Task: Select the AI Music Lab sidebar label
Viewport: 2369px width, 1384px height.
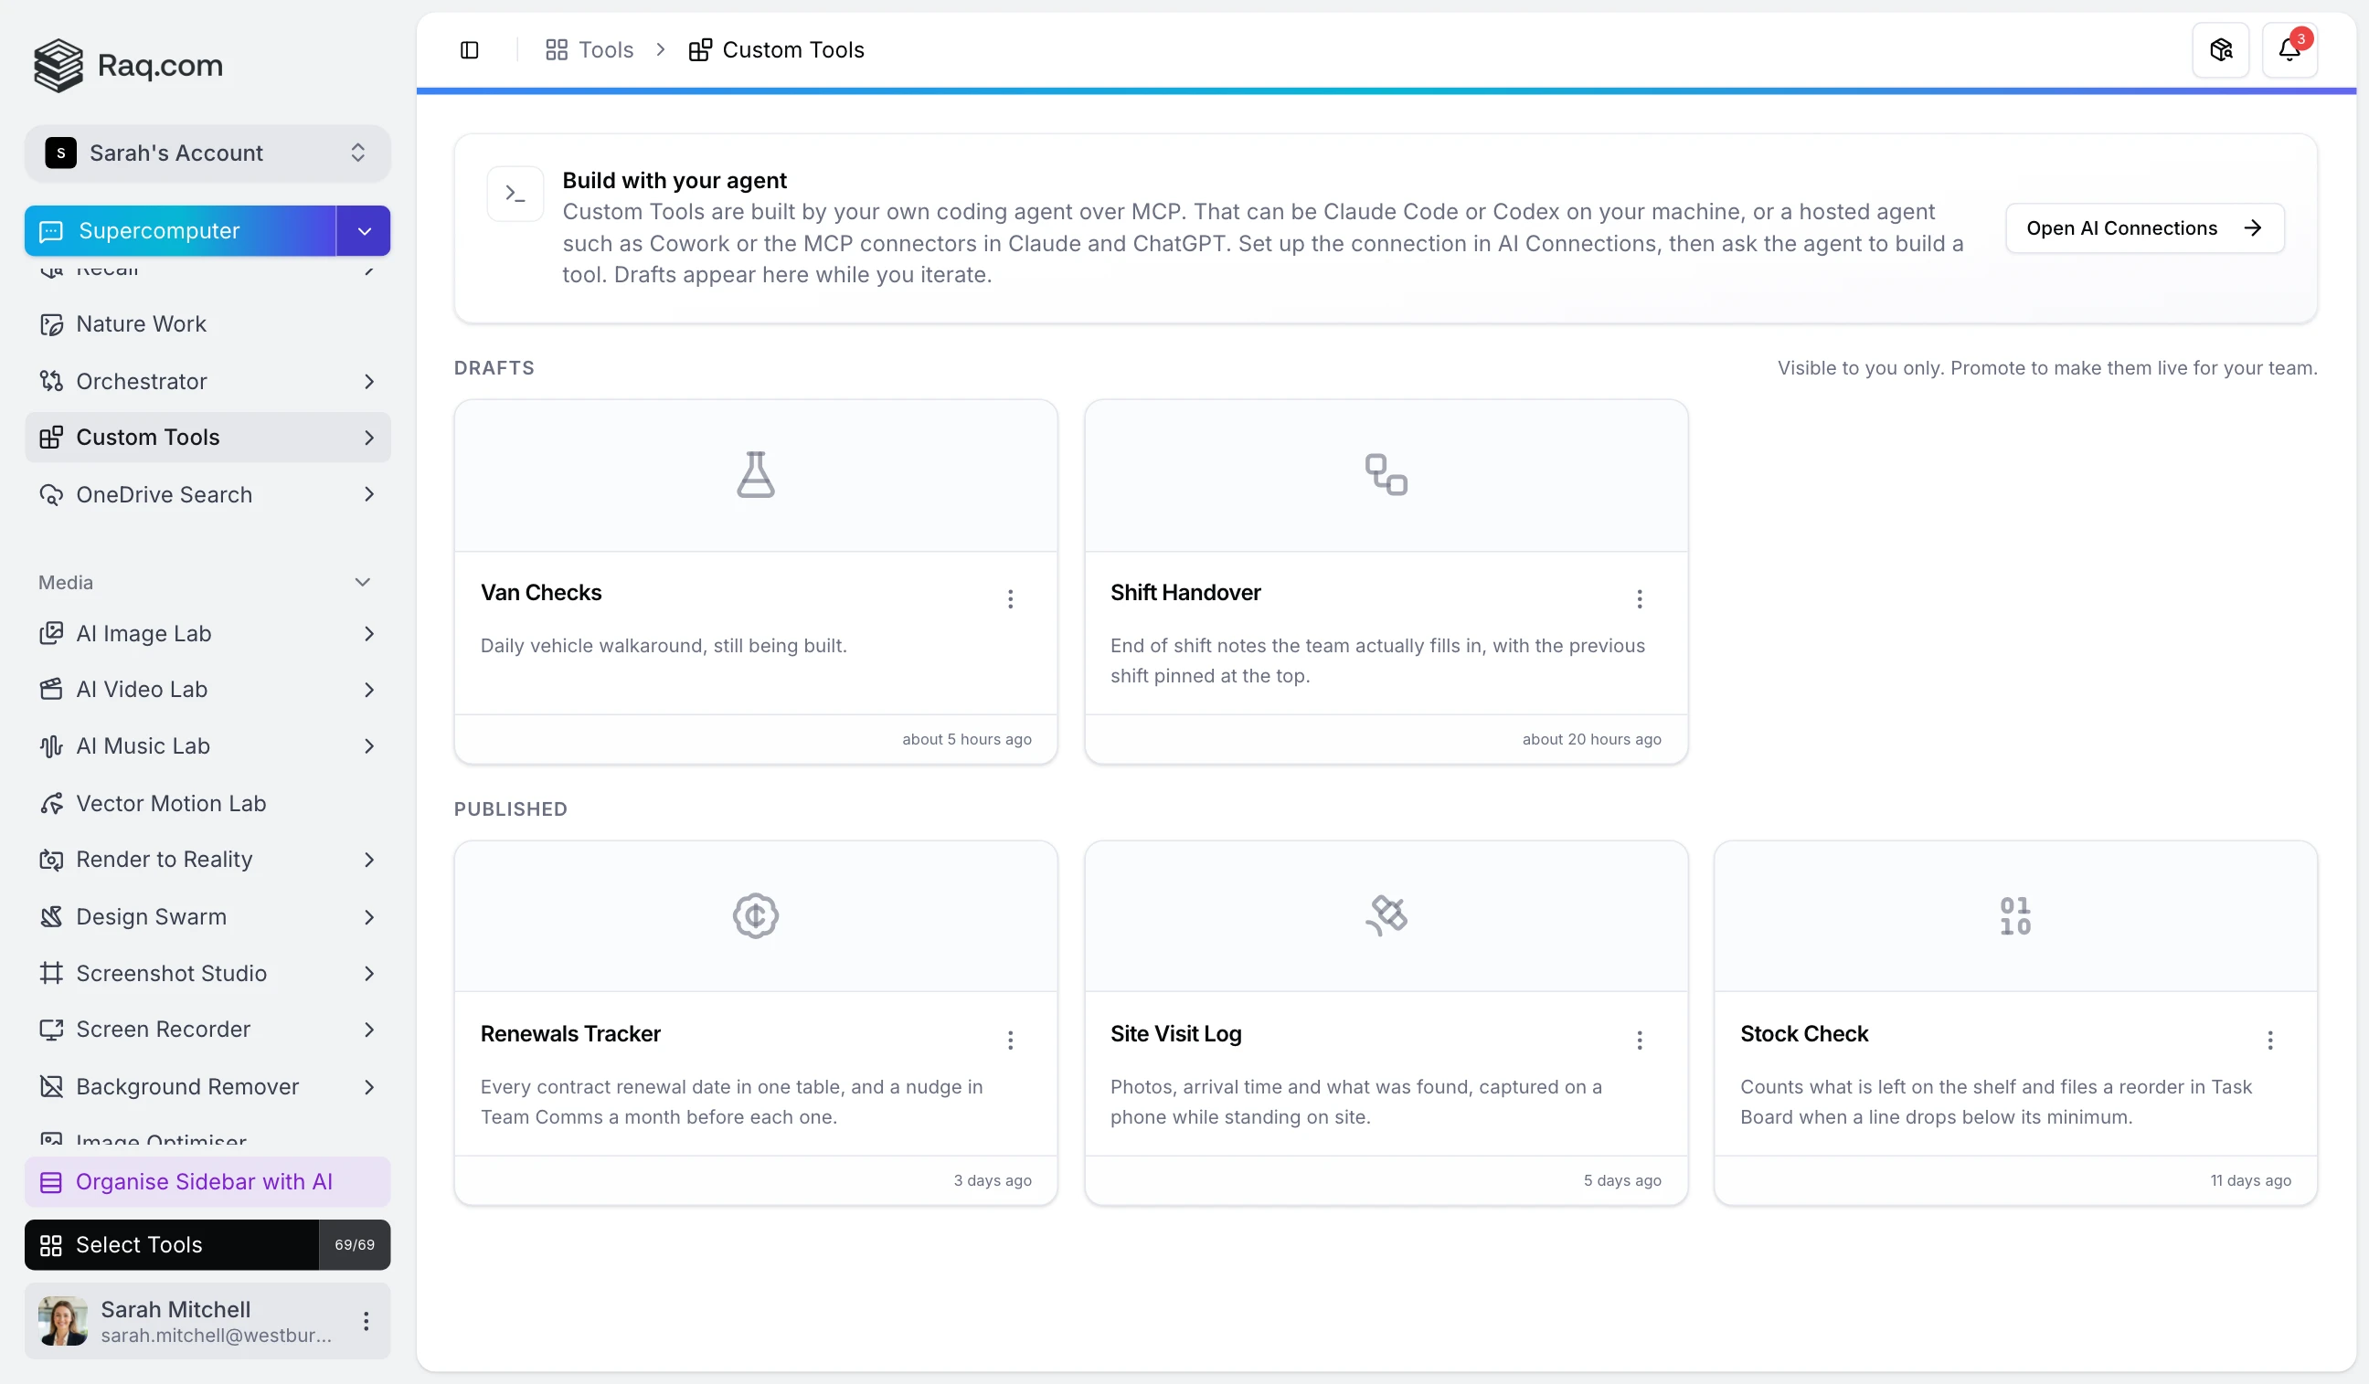Action: tap(143, 746)
